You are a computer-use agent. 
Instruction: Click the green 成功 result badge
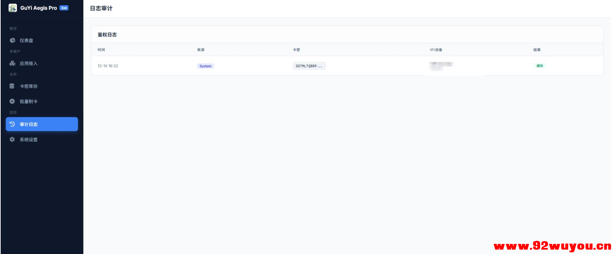point(539,66)
